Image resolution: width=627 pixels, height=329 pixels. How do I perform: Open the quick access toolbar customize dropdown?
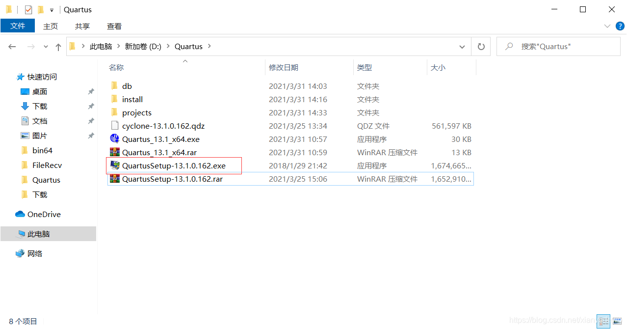tap(52, 10)
